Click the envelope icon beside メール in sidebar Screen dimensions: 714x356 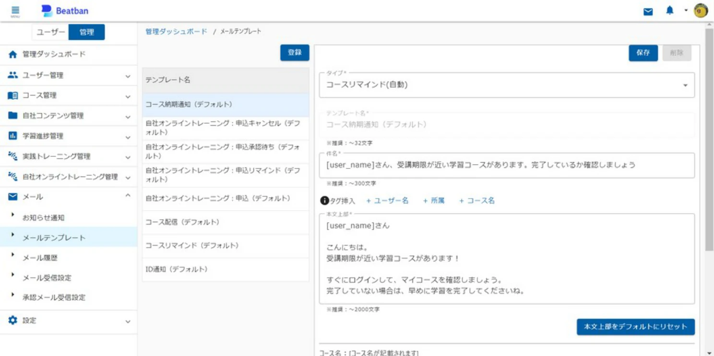[x=13, y=197]
